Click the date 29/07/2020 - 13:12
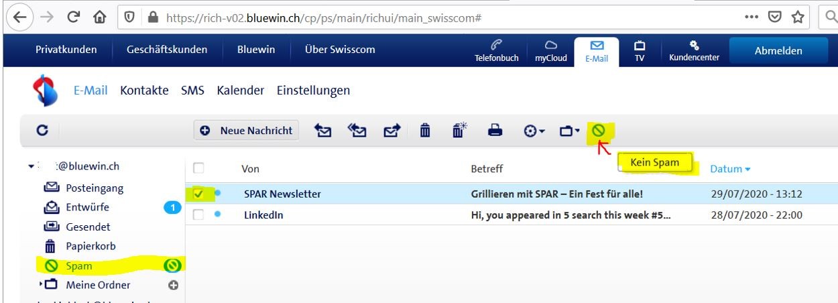This screenshot has width=838, height=303. pos(756,194)
